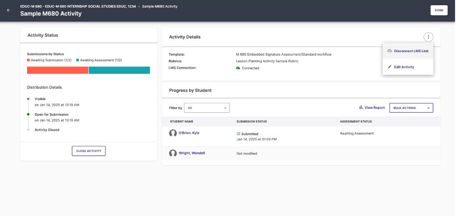Click the green Connected cloud status icon
456x216 pixels.
click(238, 68)
